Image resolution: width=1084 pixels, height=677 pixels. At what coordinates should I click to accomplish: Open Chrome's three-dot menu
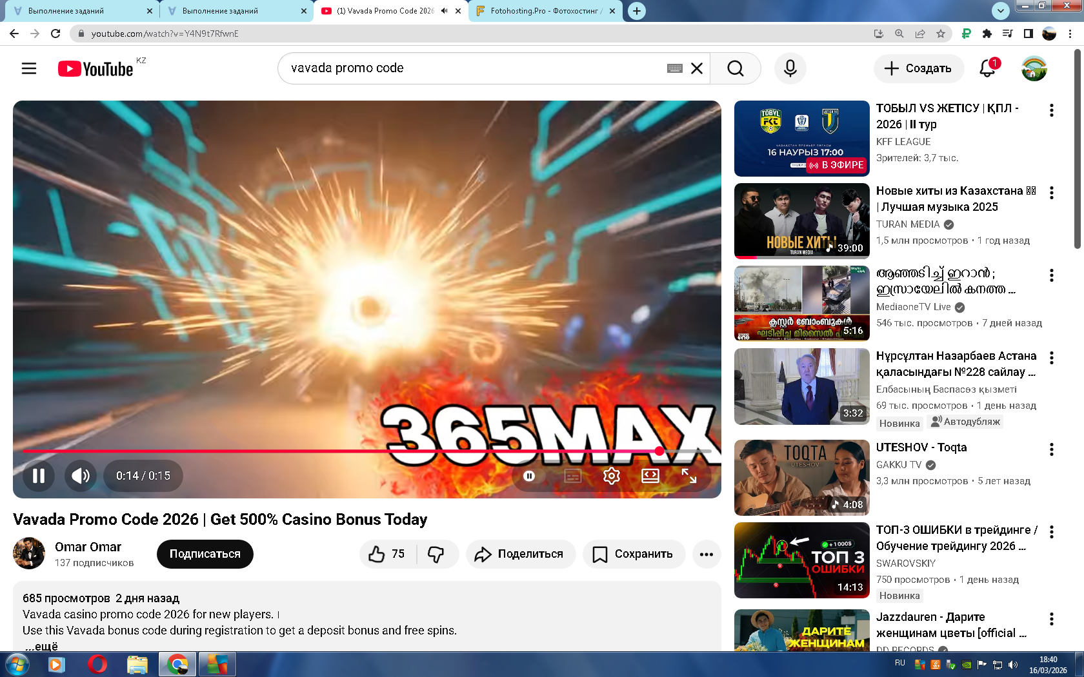pos(1070,34)
